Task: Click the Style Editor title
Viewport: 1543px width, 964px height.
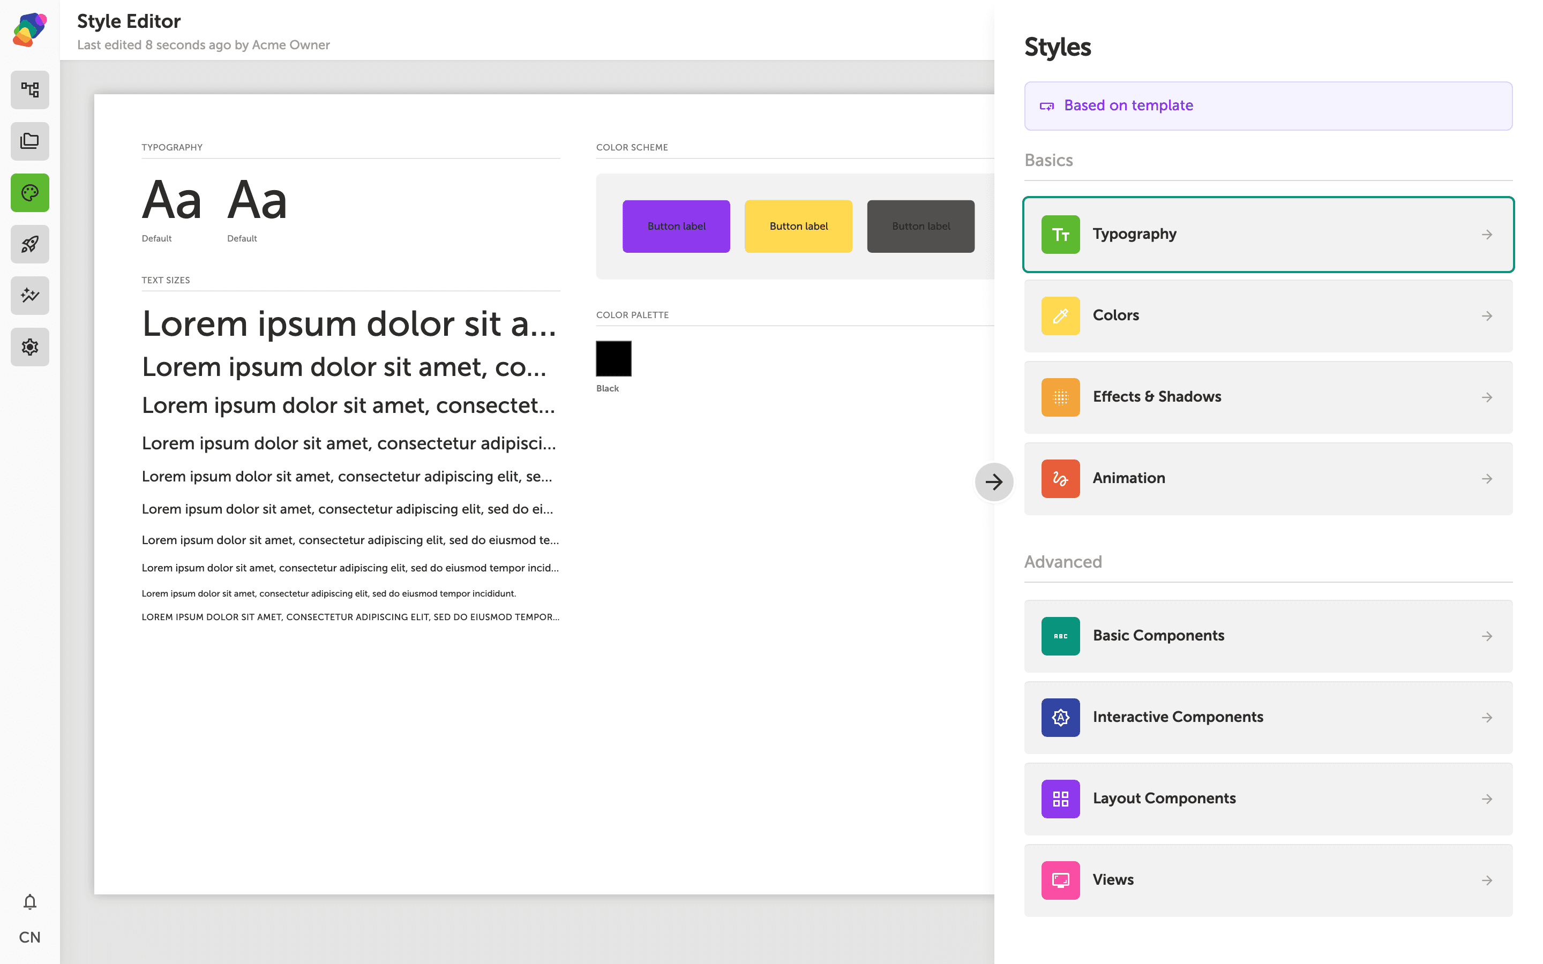Action: (x=129, y=21)
